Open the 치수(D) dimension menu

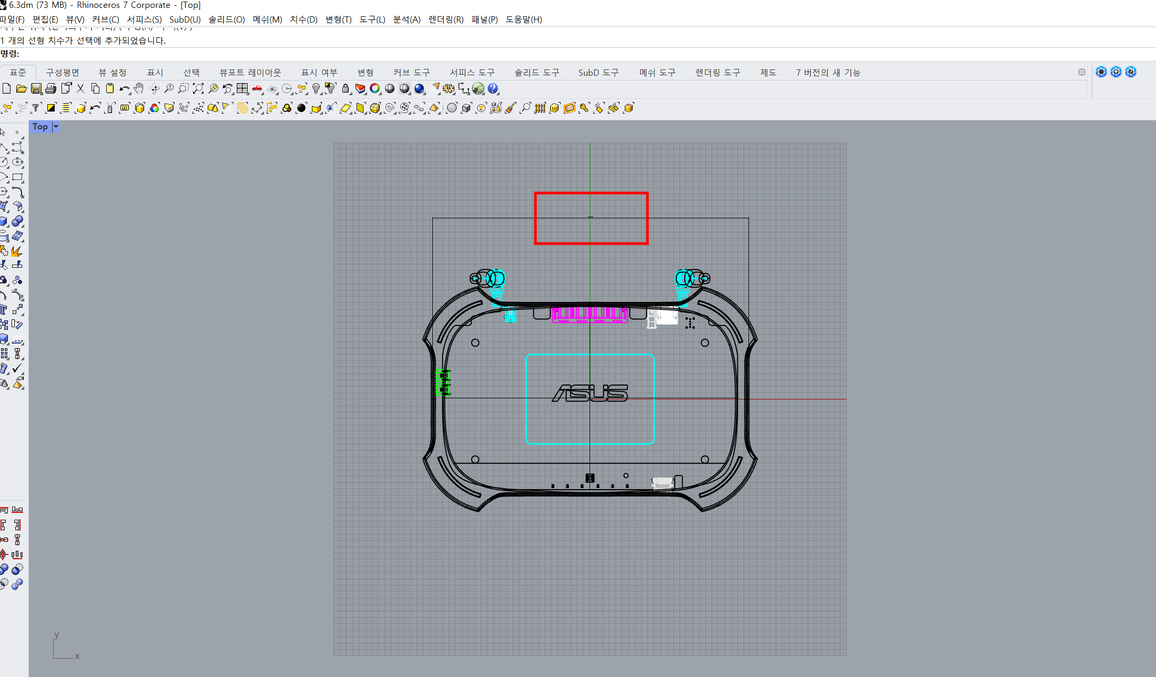(x=303, y=19)
